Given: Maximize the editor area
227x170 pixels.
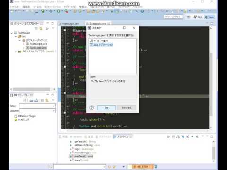Looking at the screenshot, I should click(212, 23).
